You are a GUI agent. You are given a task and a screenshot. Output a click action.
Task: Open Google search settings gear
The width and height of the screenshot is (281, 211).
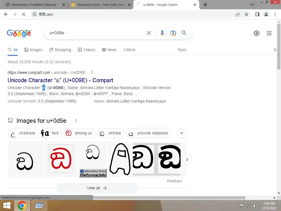pyautogui.click(x=257, y=33)
